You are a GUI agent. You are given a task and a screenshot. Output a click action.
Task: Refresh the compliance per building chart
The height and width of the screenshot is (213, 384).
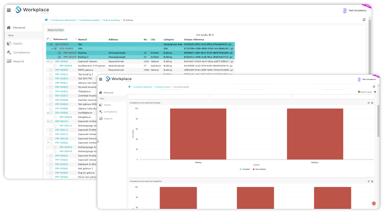368,103
